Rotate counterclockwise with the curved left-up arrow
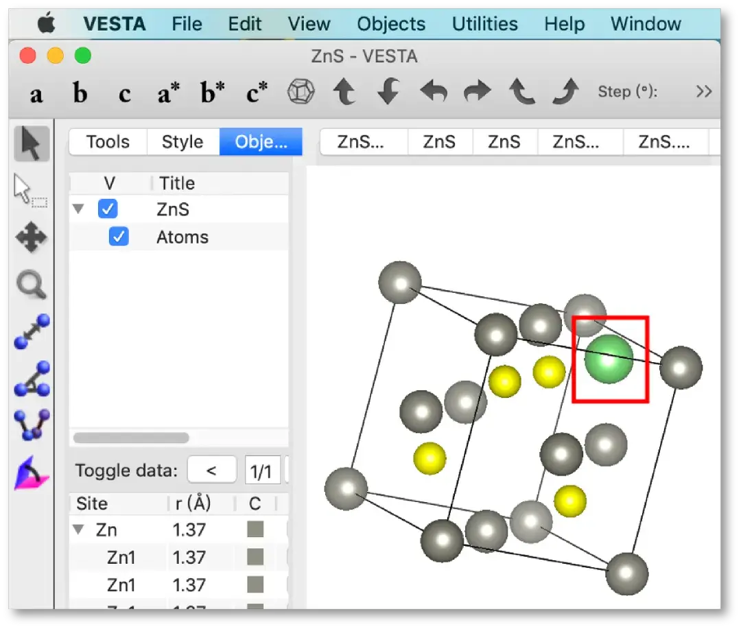 coord(521,91)
